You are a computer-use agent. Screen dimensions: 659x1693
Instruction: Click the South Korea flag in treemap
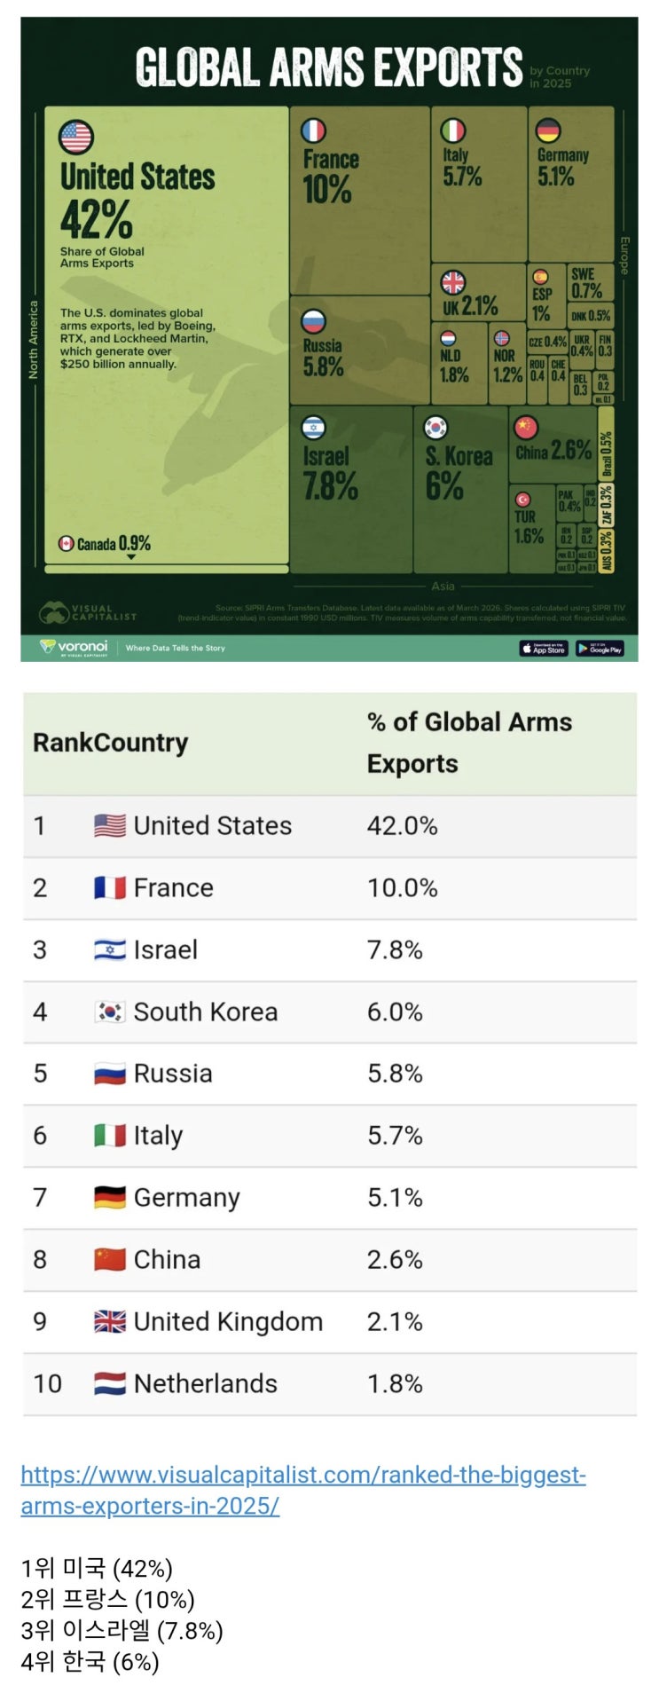point(435,428)
